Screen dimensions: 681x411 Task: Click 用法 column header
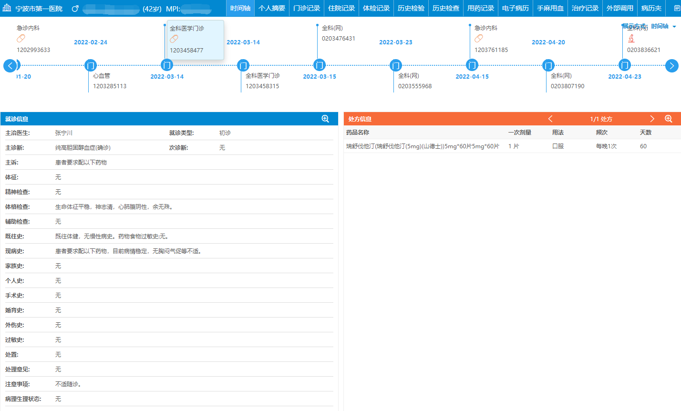click(558, 133)
